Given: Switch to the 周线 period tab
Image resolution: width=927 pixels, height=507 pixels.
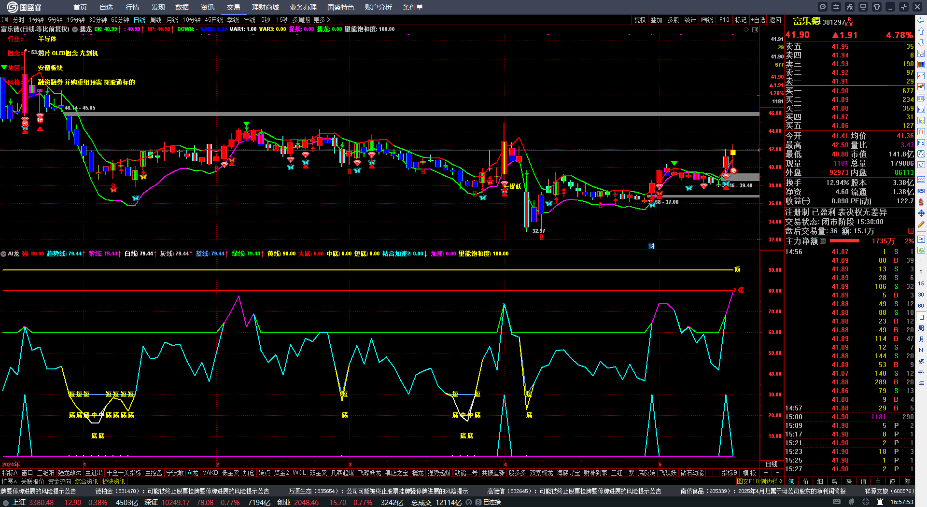Looking at the screenshot, I should [156, 20].
